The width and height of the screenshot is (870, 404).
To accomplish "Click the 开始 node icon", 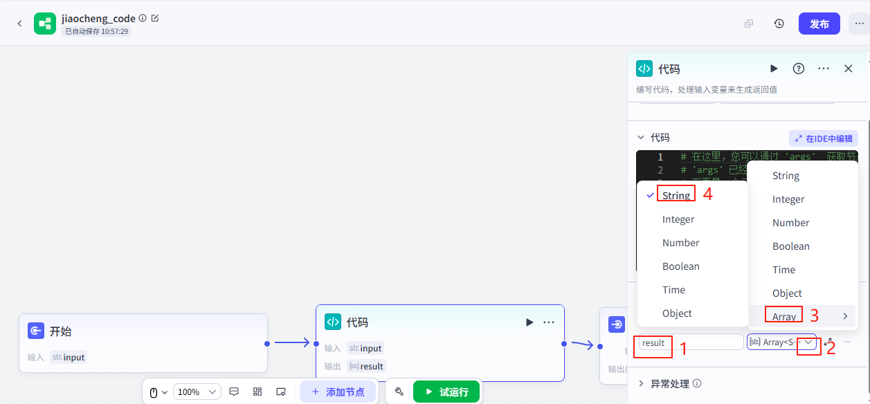I will click(36, 331).
